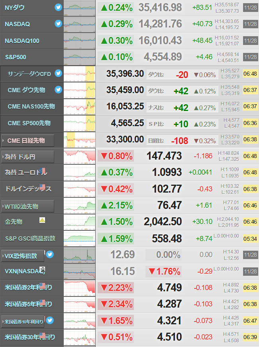View the VIX恐怖指数 mini chart
The image size is (259, 347).
(80, 255)
